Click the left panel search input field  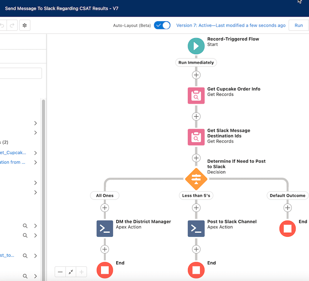point(21,73)
